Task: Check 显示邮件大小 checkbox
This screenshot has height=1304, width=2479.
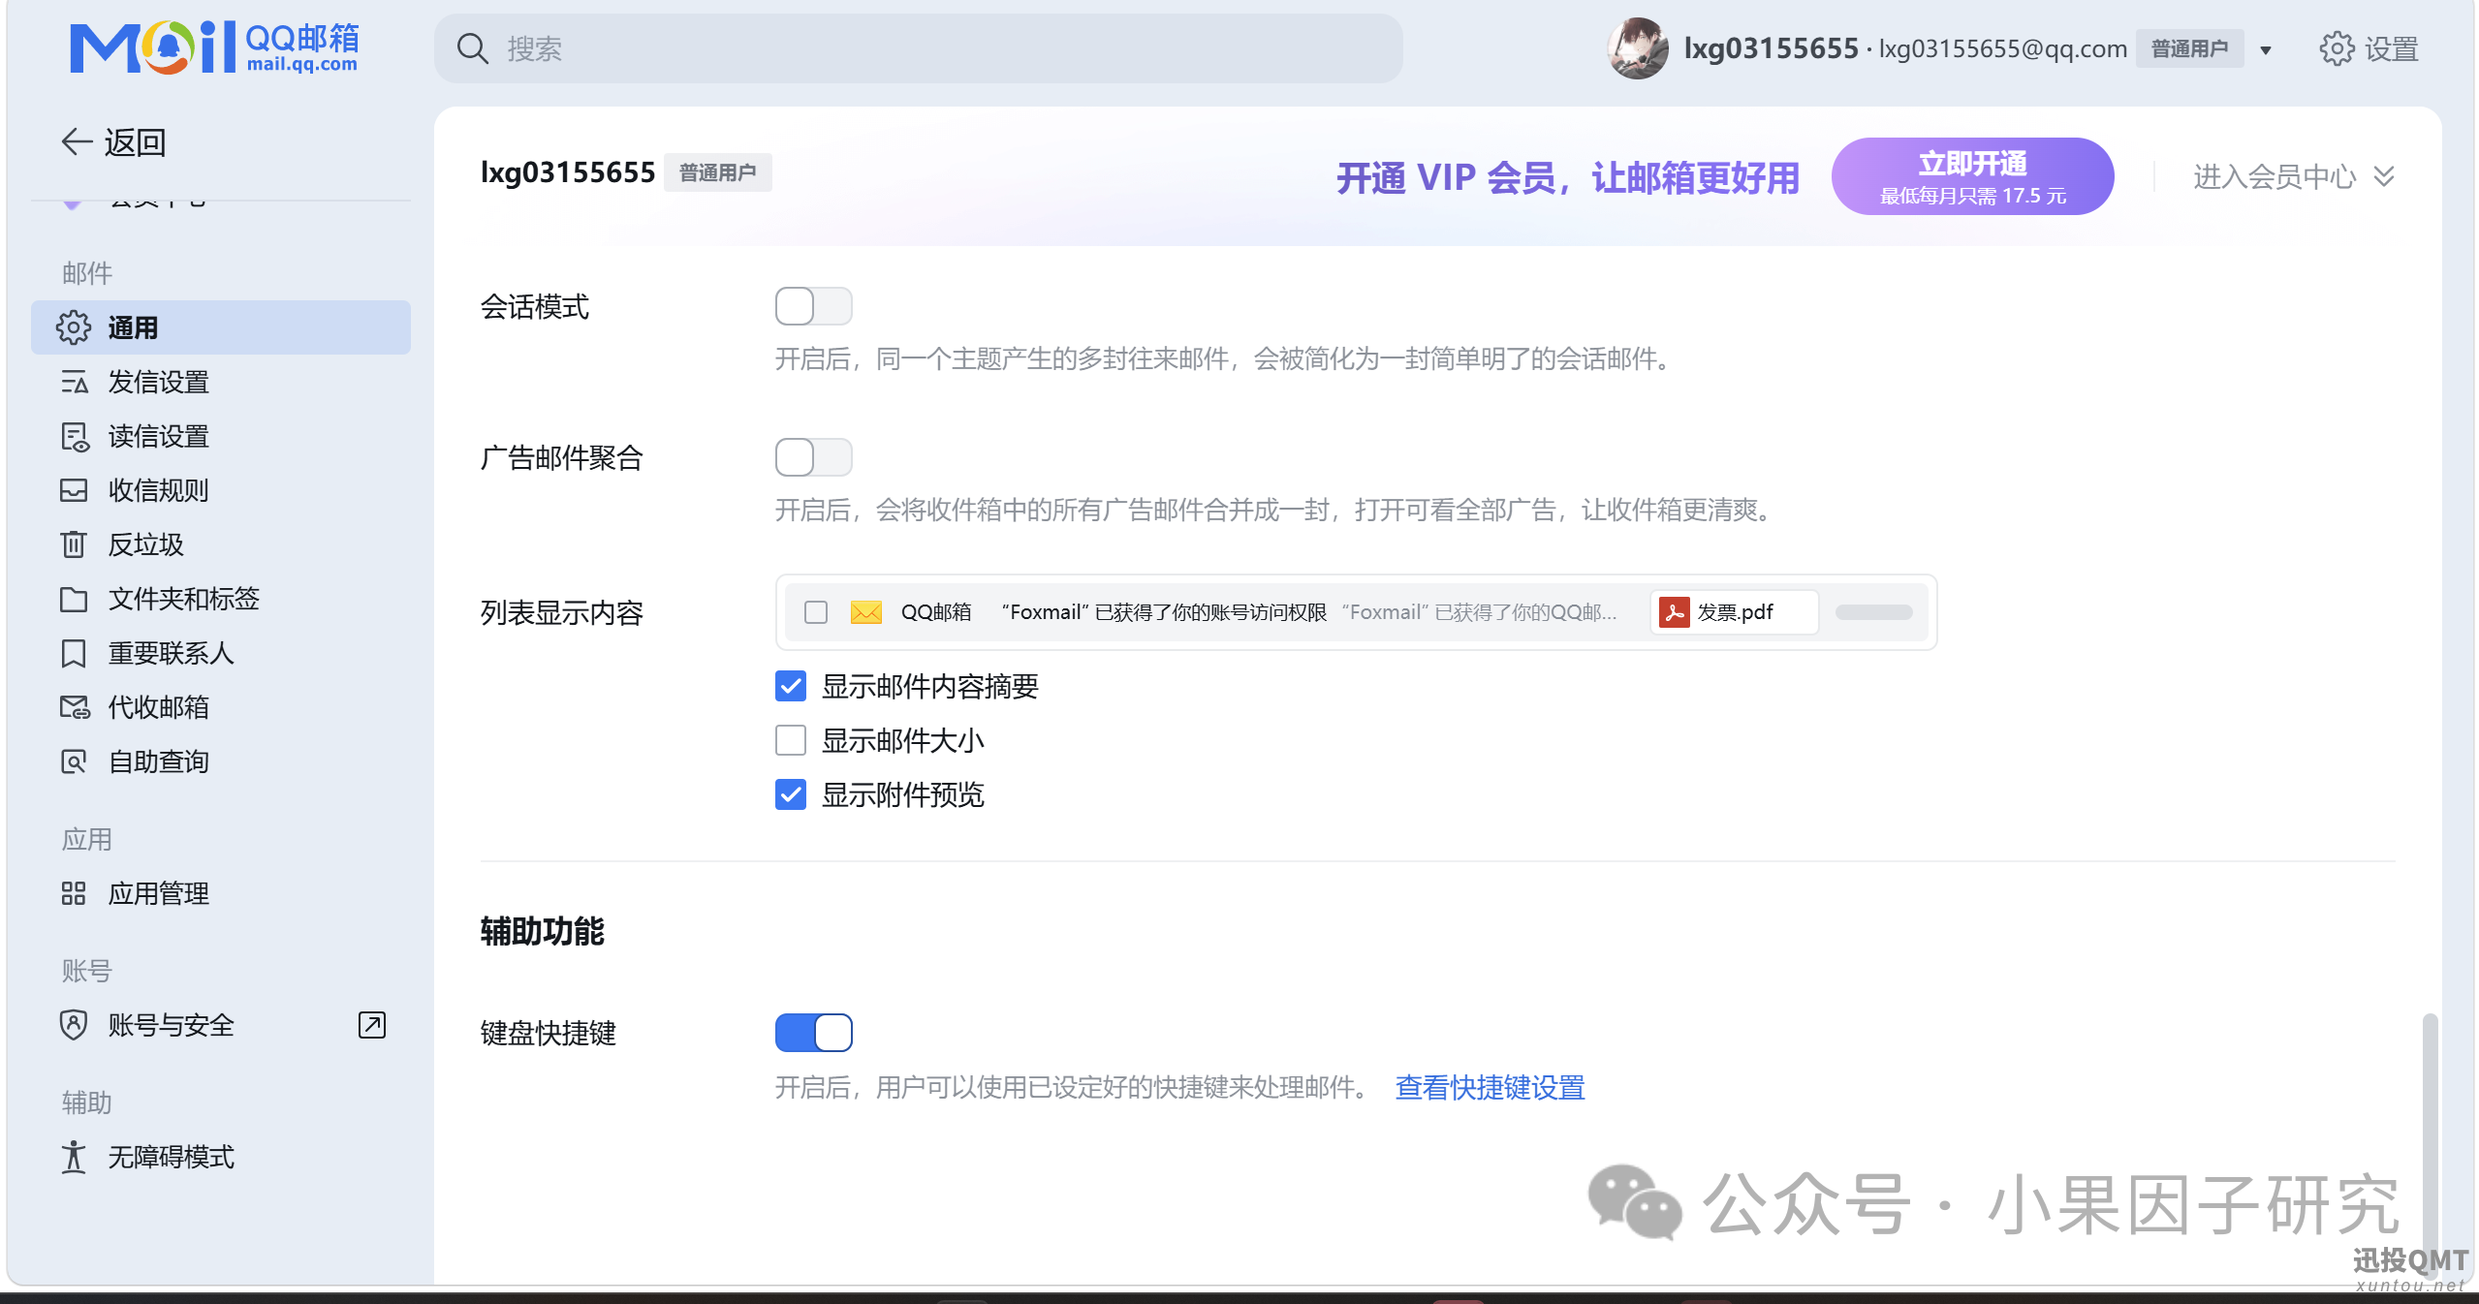Action: pos(791,740)
